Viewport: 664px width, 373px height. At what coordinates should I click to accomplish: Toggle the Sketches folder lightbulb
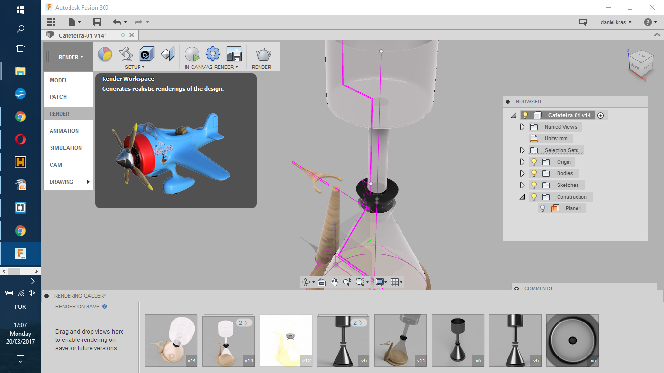533,185
